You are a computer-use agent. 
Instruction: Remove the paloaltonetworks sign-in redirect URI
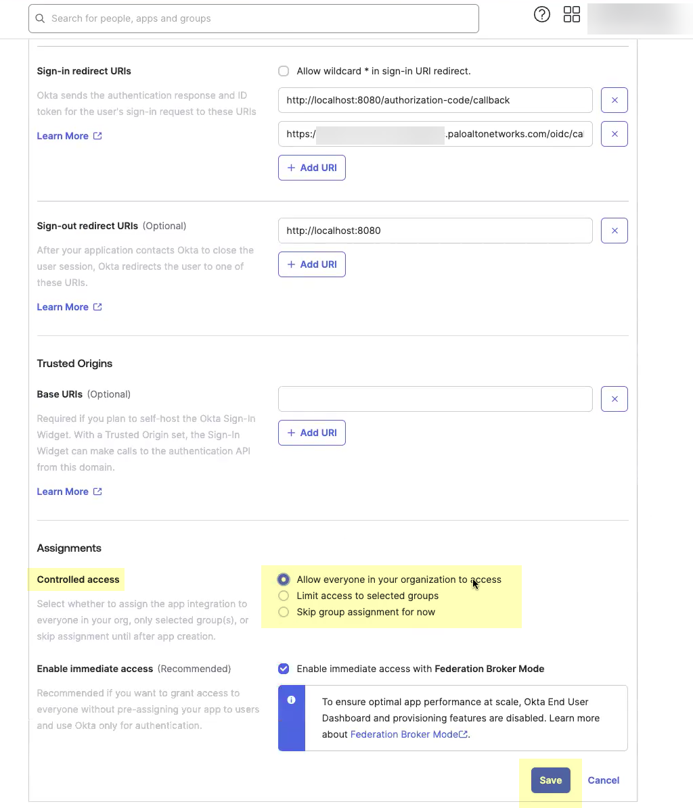(x=614, y=134)
